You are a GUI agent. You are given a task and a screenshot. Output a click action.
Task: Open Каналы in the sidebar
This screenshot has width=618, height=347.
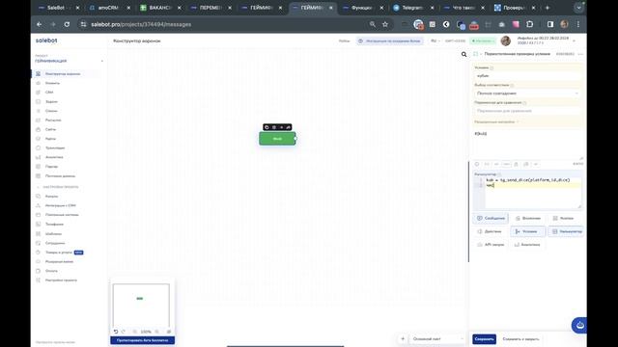51,196
